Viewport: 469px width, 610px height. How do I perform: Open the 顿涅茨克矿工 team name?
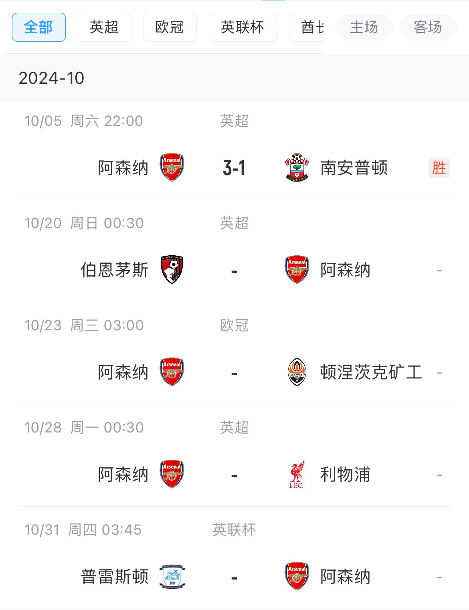click(371, 372)
